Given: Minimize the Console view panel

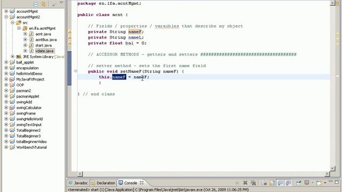Looking at the screenshot, I should (331, 181).
